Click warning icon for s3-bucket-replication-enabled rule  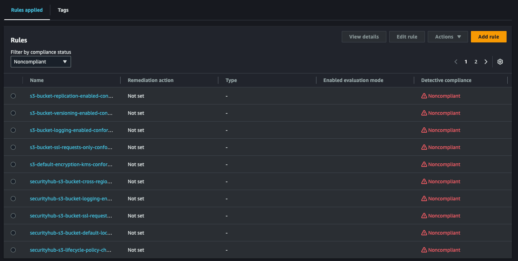(424, 96)
